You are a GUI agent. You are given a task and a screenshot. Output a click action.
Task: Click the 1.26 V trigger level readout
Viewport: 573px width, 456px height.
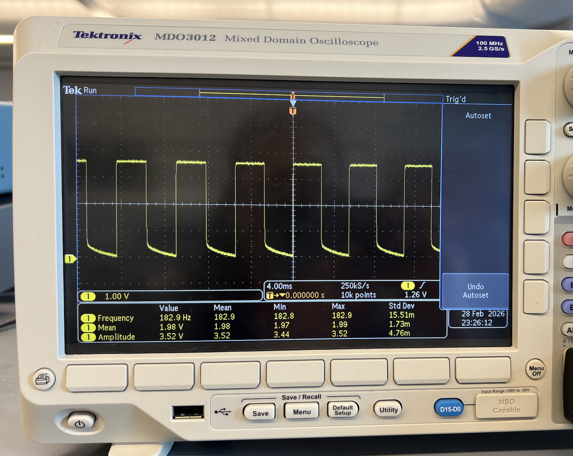coord(415,295)
